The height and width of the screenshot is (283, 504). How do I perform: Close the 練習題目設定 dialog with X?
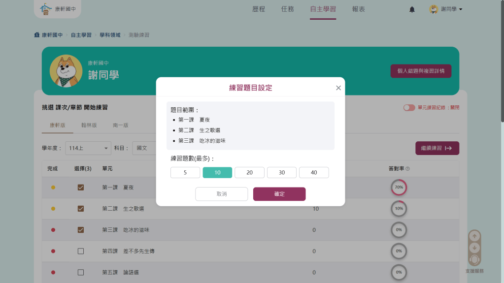pos(338,88)
